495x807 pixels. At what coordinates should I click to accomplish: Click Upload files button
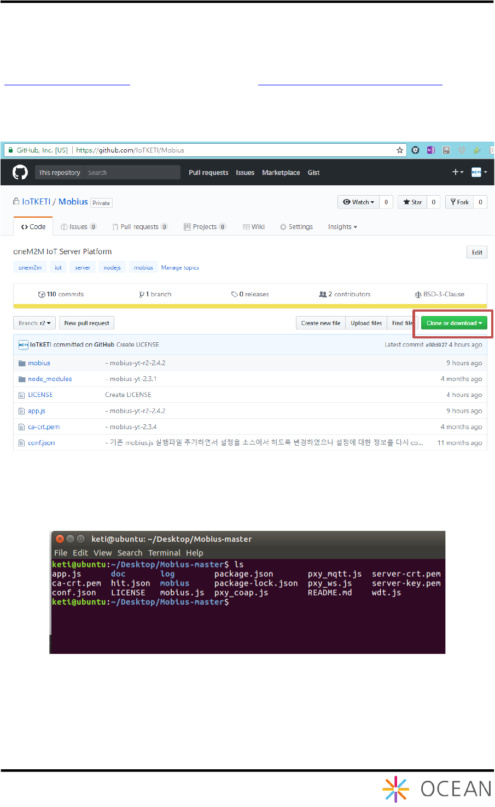(366, 323)
